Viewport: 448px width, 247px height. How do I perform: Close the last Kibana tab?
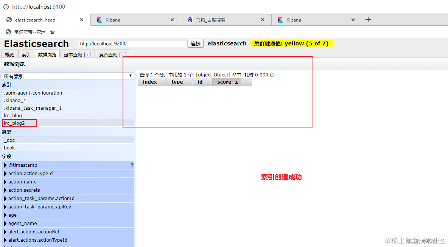[353, 20]
